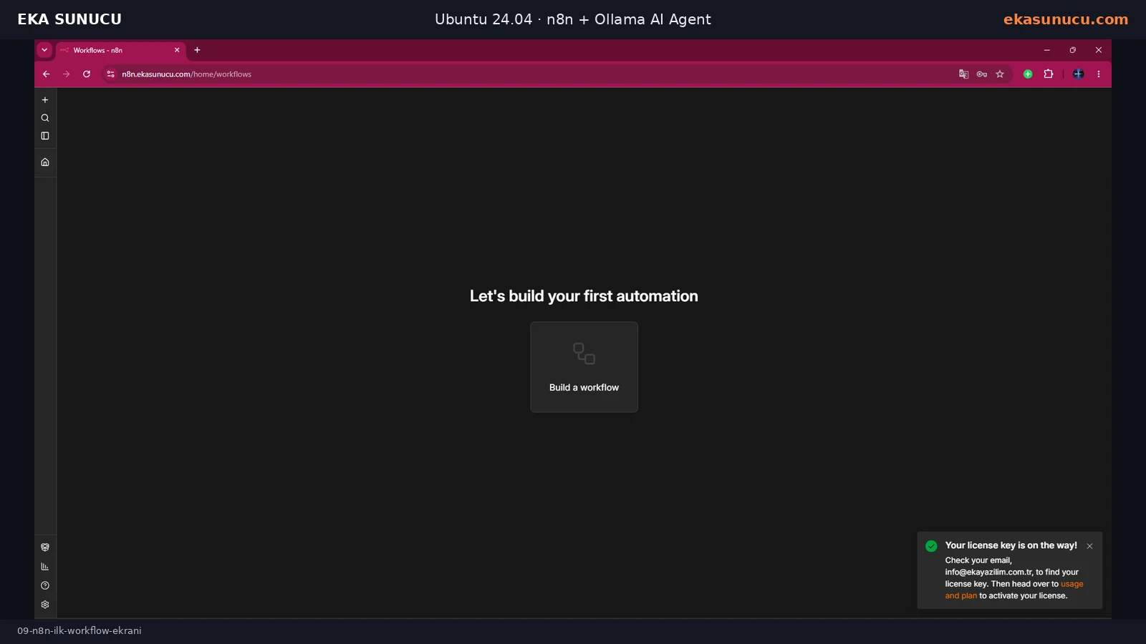This screenshot has height=644, width=1146.
Task: Open the Help question mark icon
Action: coord(45,585)
